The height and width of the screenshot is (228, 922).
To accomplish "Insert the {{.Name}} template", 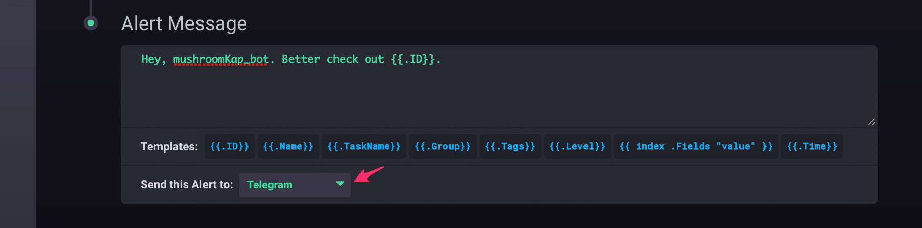I will [x=288, y=147].
